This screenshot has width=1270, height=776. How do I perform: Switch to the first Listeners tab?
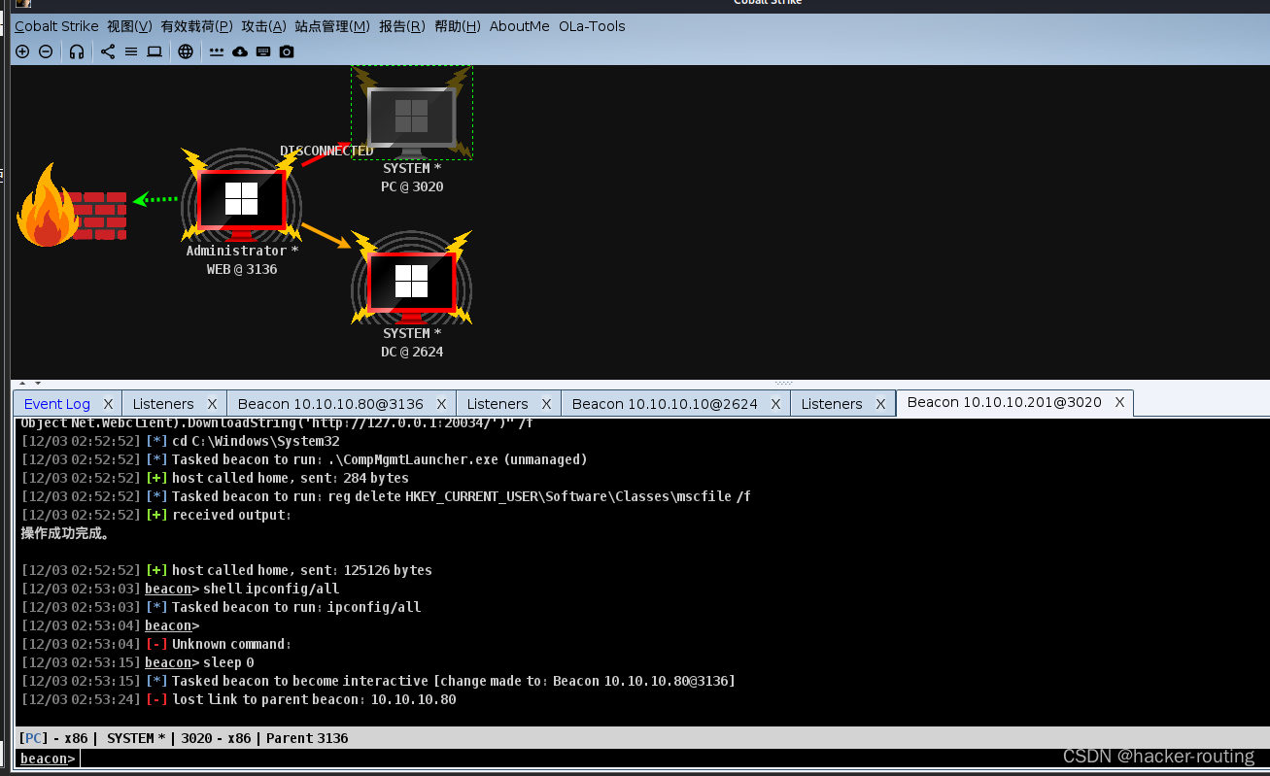pos(163,404)
